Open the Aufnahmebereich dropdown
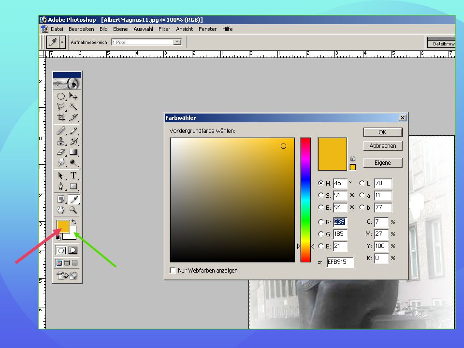Viewport: 464px width, 348px height. click(x=177, y=42)
